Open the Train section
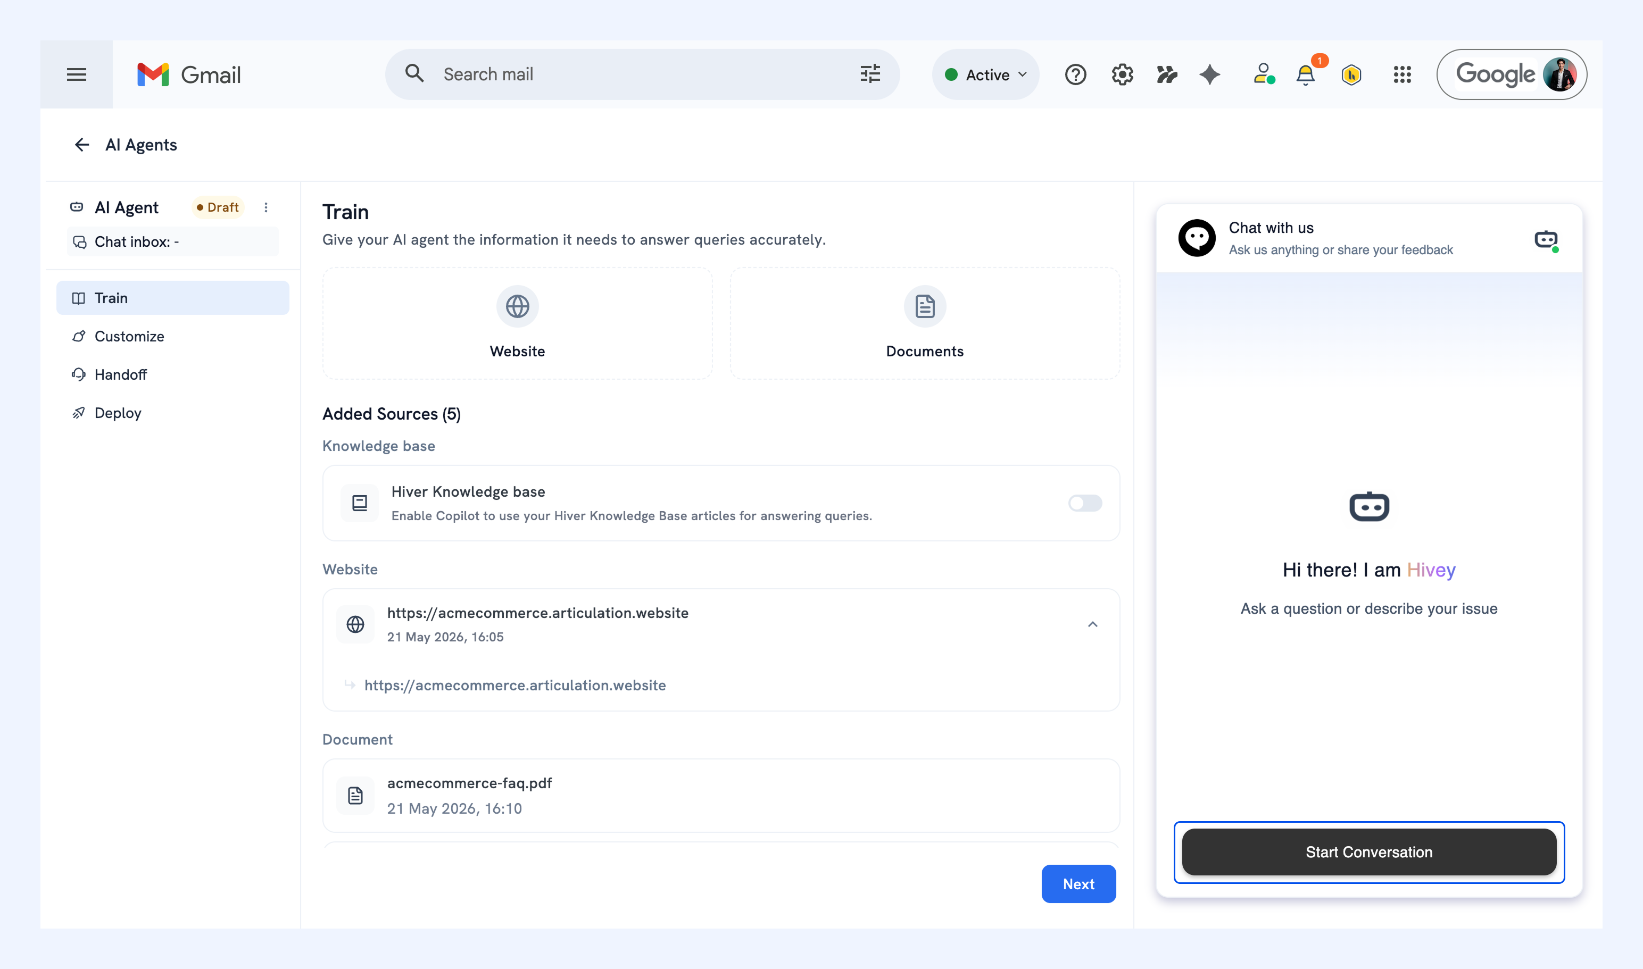 172,298
